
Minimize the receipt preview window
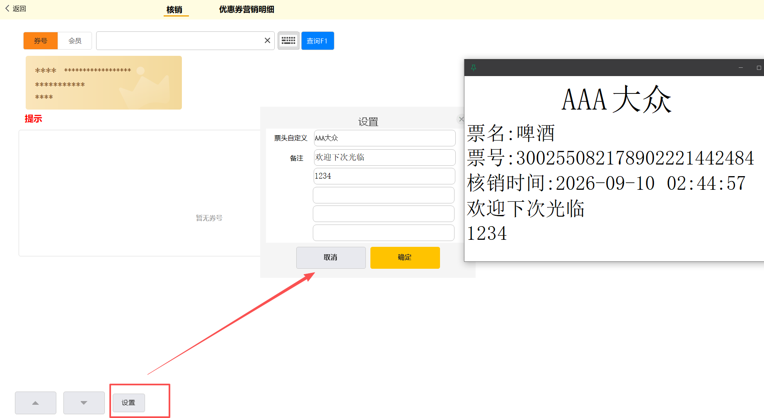pos(741,67)
